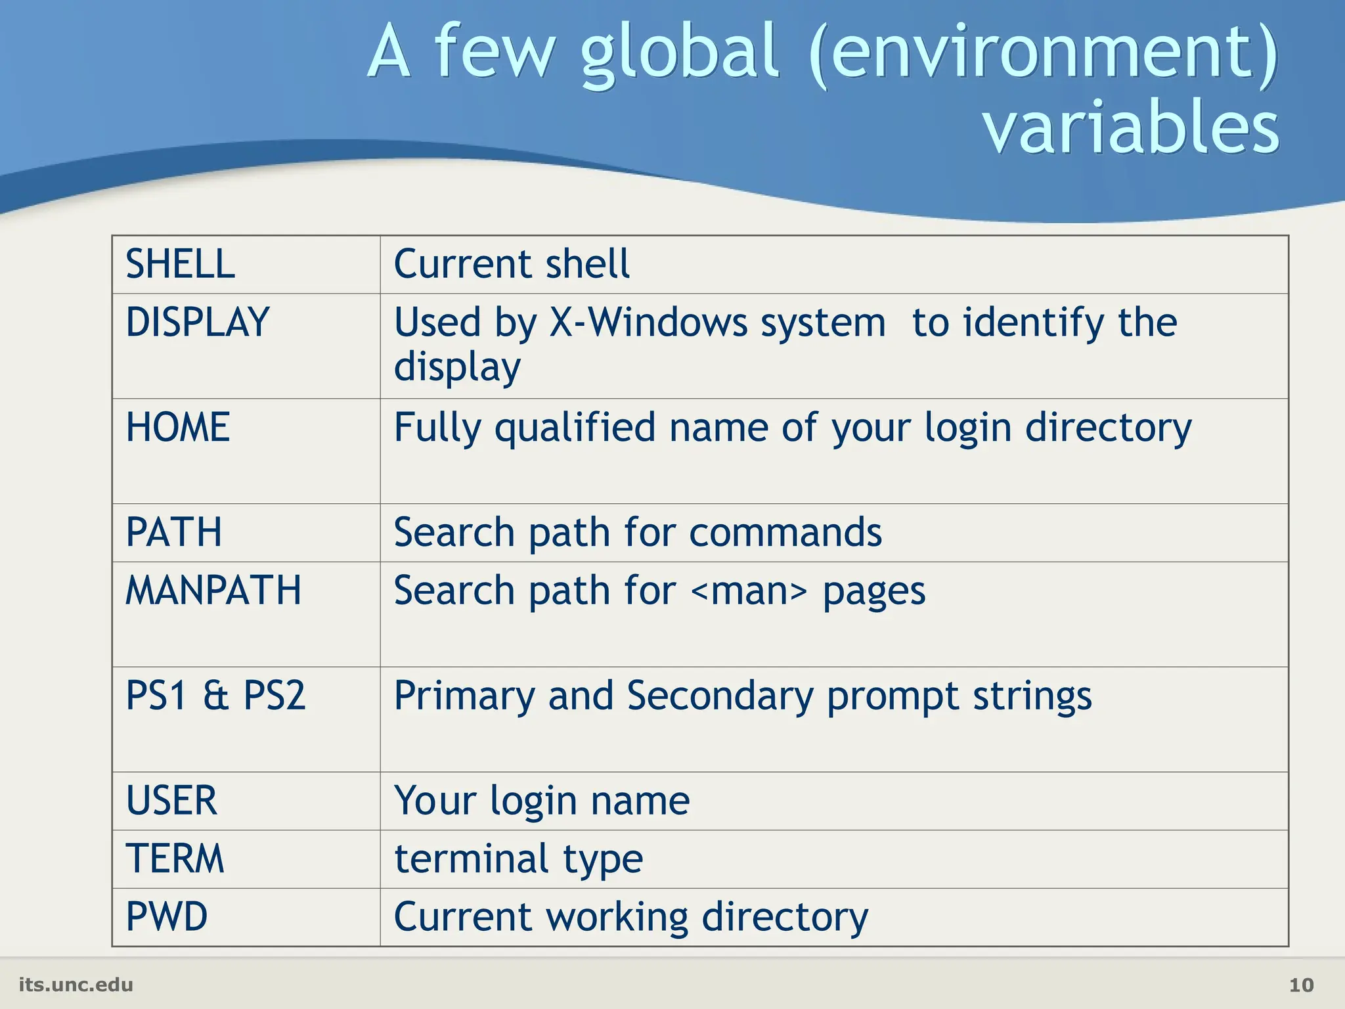Click the X-Windows system description text
The height and width of the screenshot is (1009, 1345).
coord(785,343)
